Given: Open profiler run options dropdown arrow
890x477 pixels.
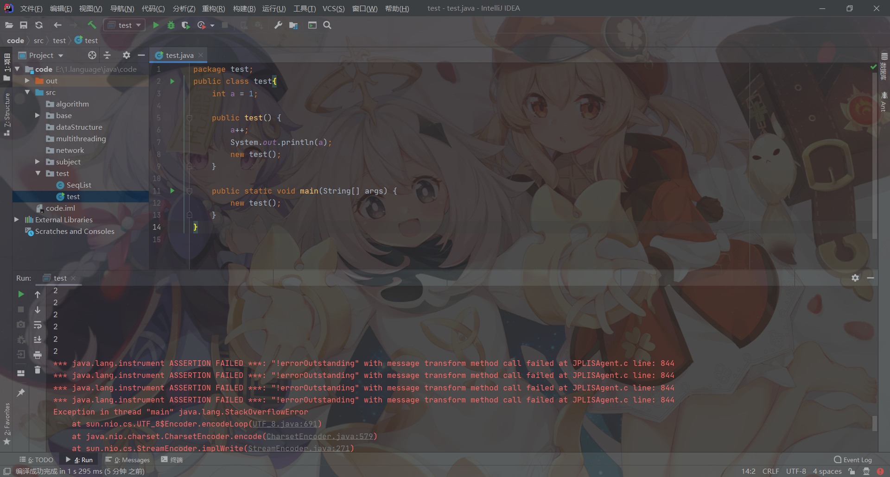Looking at the screenshot, I should point(212,25).
